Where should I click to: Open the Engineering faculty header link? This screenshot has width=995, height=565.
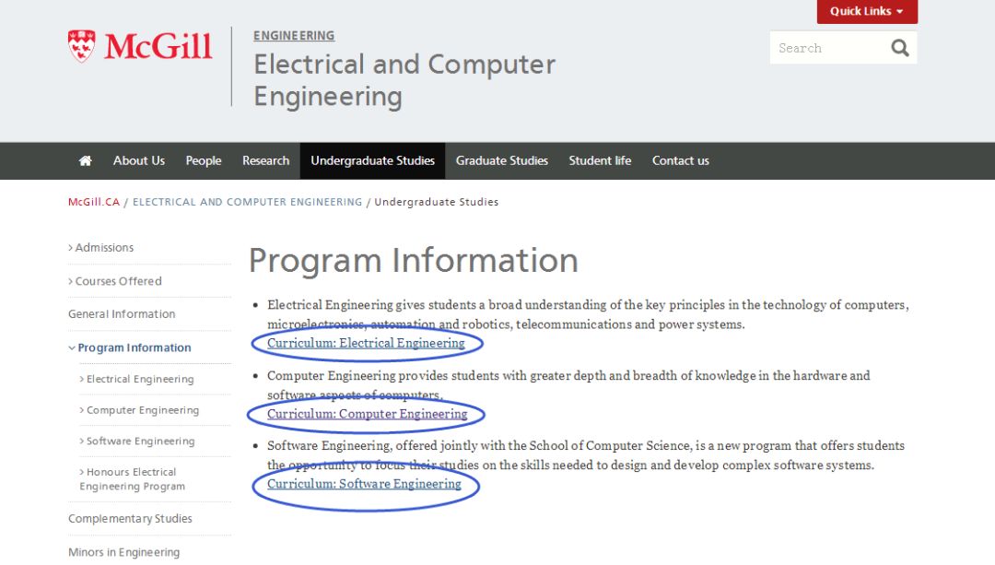[x=294, y=36]
